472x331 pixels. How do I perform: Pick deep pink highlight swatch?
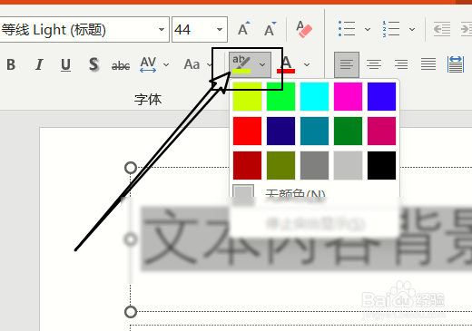(382, 131)
